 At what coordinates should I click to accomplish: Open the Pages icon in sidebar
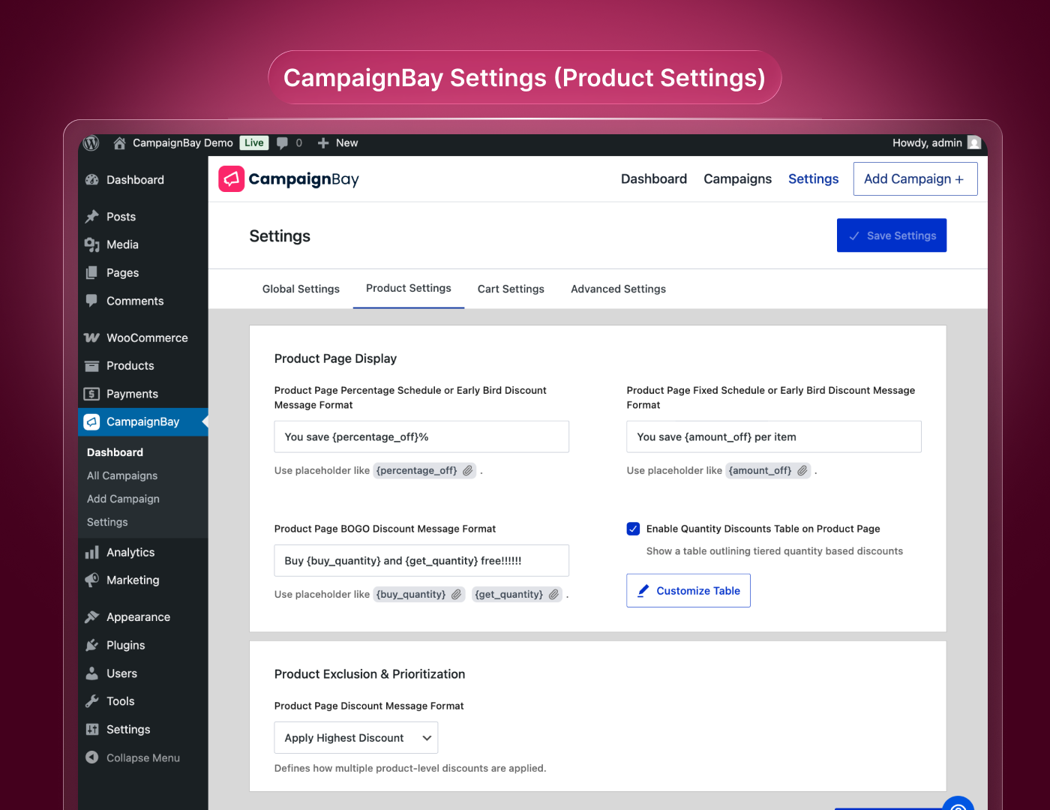pyautogui.click(x=92, y=273)
